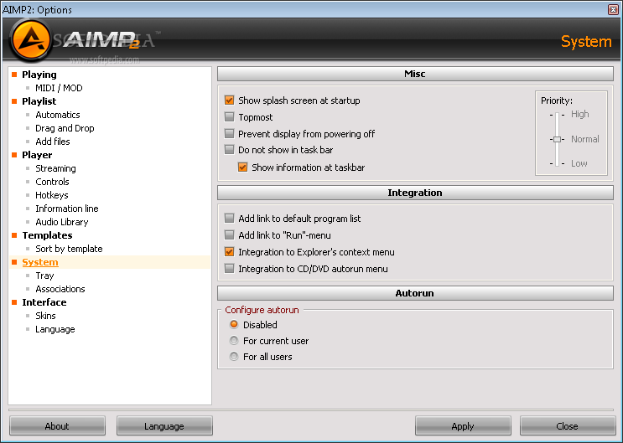This screenshot has width=623, height=443.
Task: Click the Autorun section header
Action: (x=415, y=293)
